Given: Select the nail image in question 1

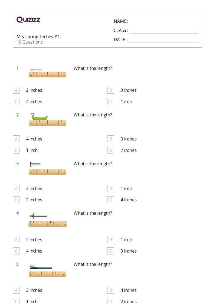Looking at the screenshot, I should (x=47, y=73).
